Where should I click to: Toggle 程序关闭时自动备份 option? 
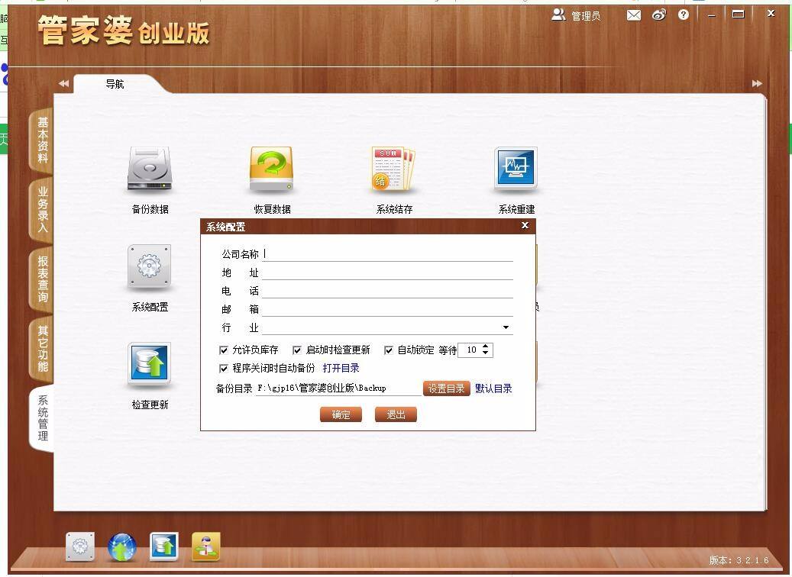[x=224, y=368]
